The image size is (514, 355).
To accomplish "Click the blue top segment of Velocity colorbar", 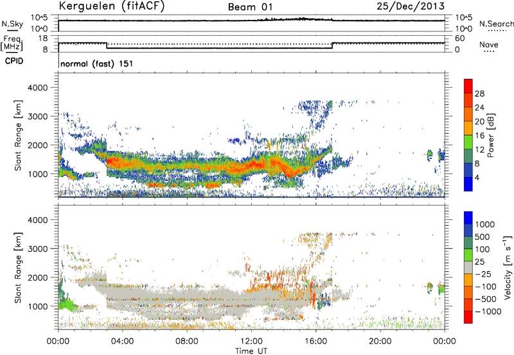I will [468, 218].
